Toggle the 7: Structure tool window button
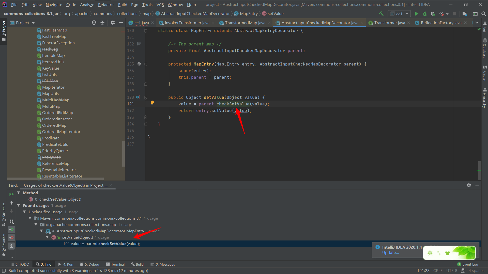488x274 pixels. (4, 214)
